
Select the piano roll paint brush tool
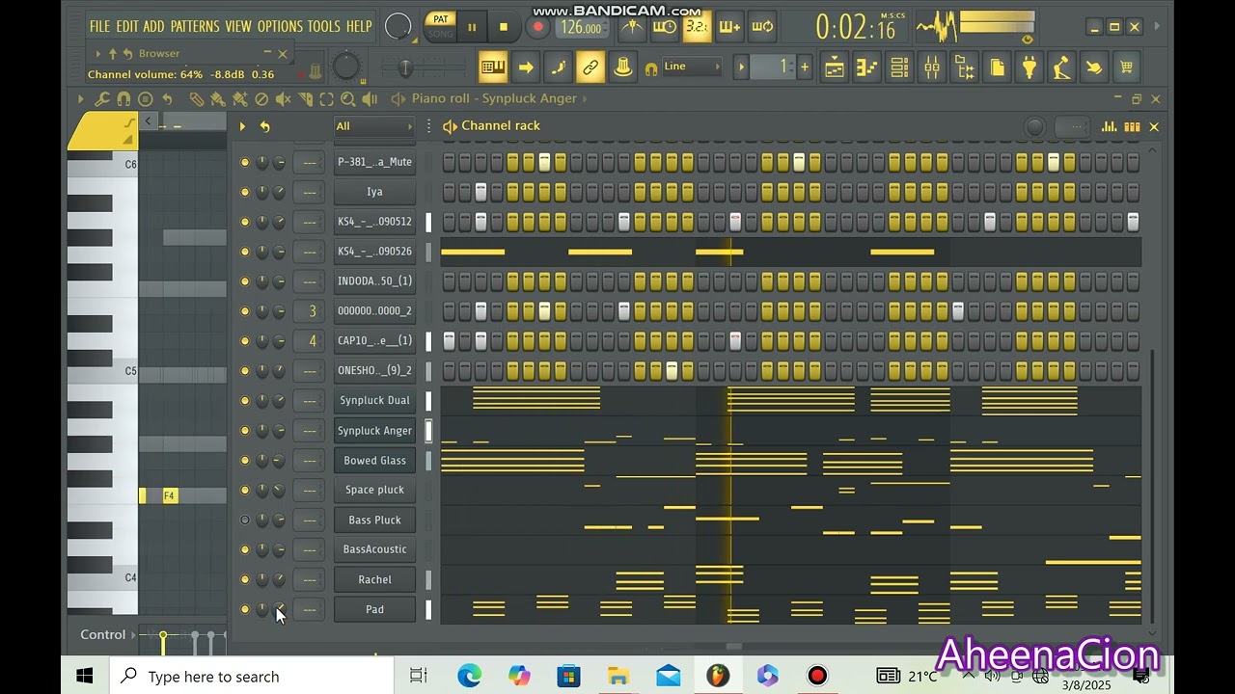pos(218,98)
